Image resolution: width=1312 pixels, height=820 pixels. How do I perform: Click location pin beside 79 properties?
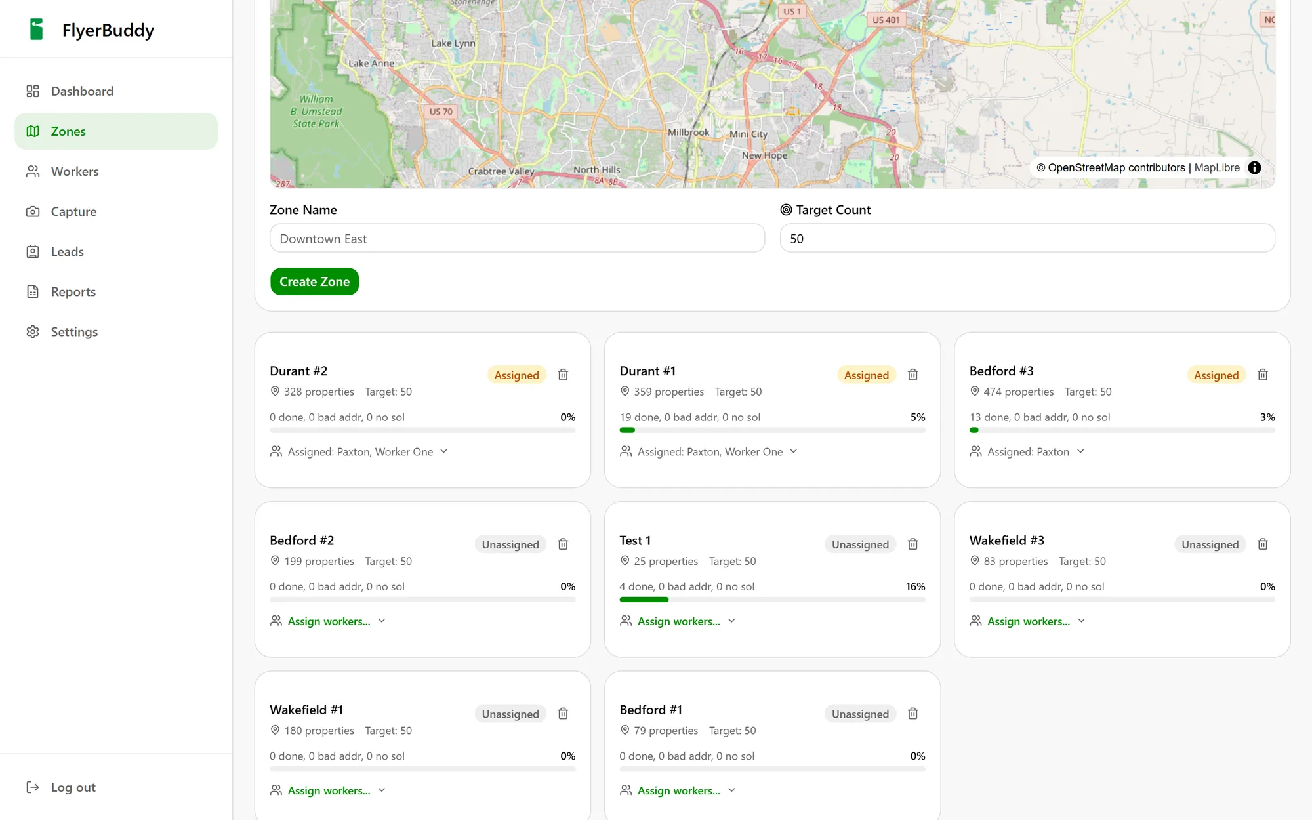coord(625,730)
